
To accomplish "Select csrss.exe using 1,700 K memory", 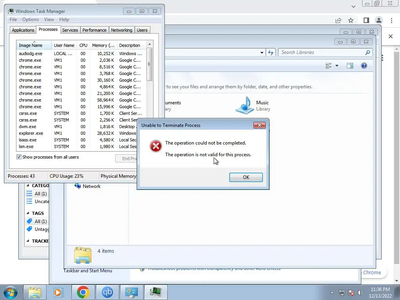I will pyautogui.click(x=81, y=113).
